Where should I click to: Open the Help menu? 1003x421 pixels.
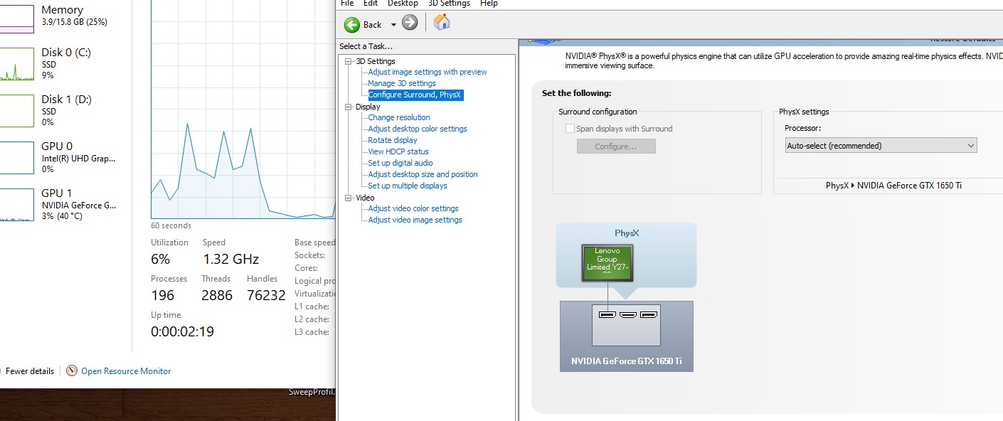(x=489, y=4)
